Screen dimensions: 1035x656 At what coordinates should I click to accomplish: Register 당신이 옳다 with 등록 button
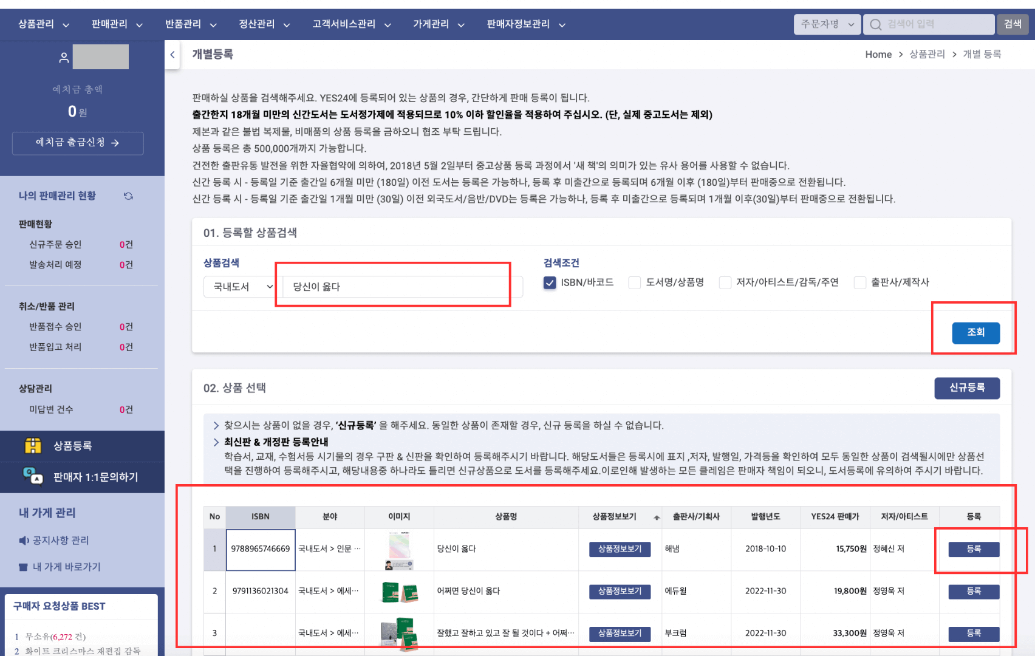(x=974, y=549)
